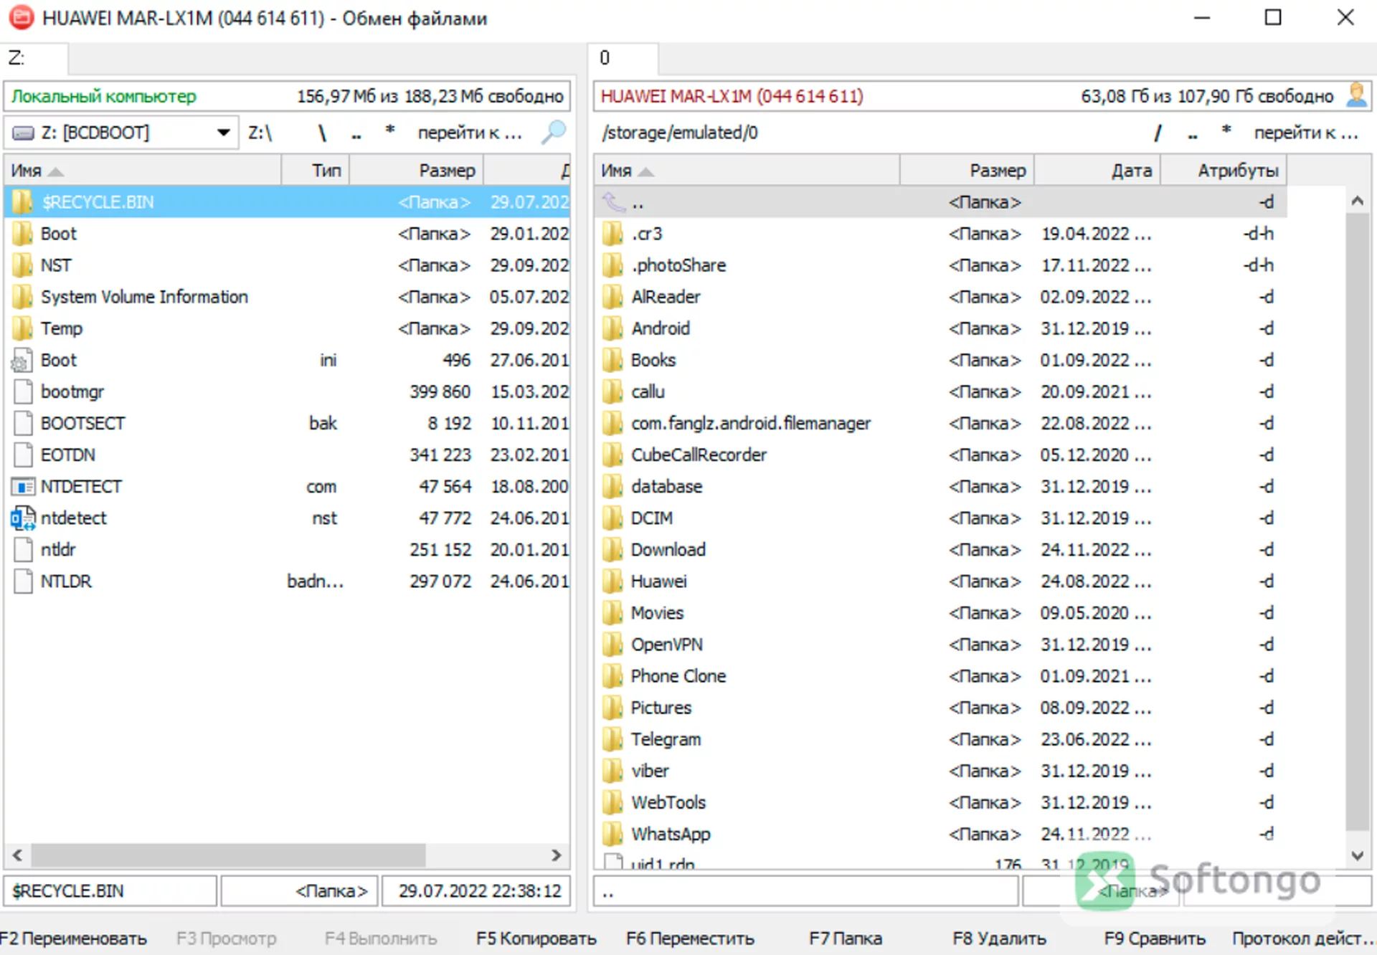Sort remote files by Дата column header
The width and height of the screenshot is (1377, 955).
(x=1097, y=171)
